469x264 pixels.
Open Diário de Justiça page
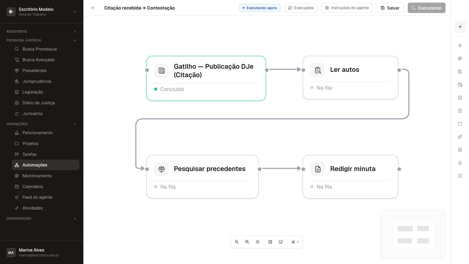[45, 103]
